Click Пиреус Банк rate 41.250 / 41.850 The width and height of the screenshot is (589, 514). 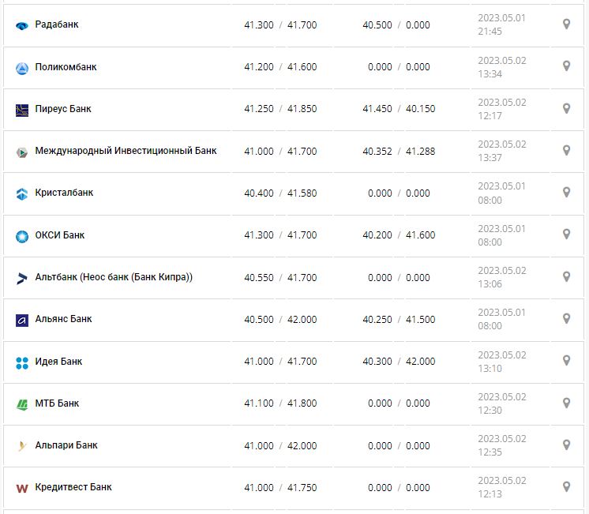click(x=280, y=109)
